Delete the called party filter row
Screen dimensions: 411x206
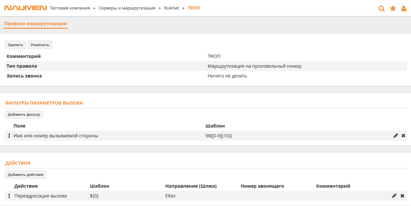click(x=403, y=136)
